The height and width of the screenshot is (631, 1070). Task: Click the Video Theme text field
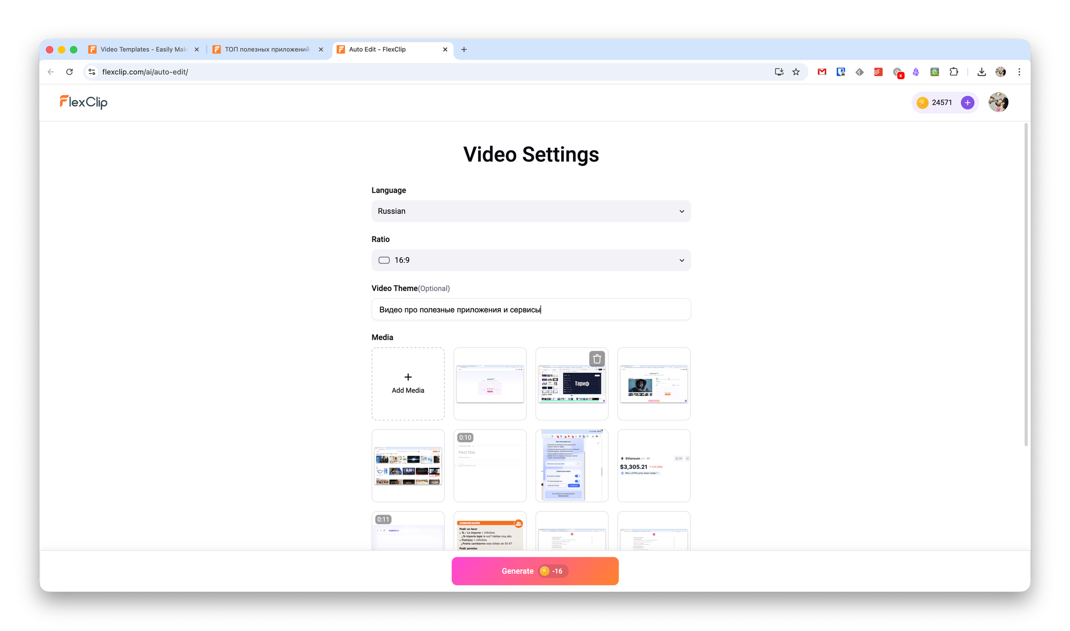tap(531, 310)
